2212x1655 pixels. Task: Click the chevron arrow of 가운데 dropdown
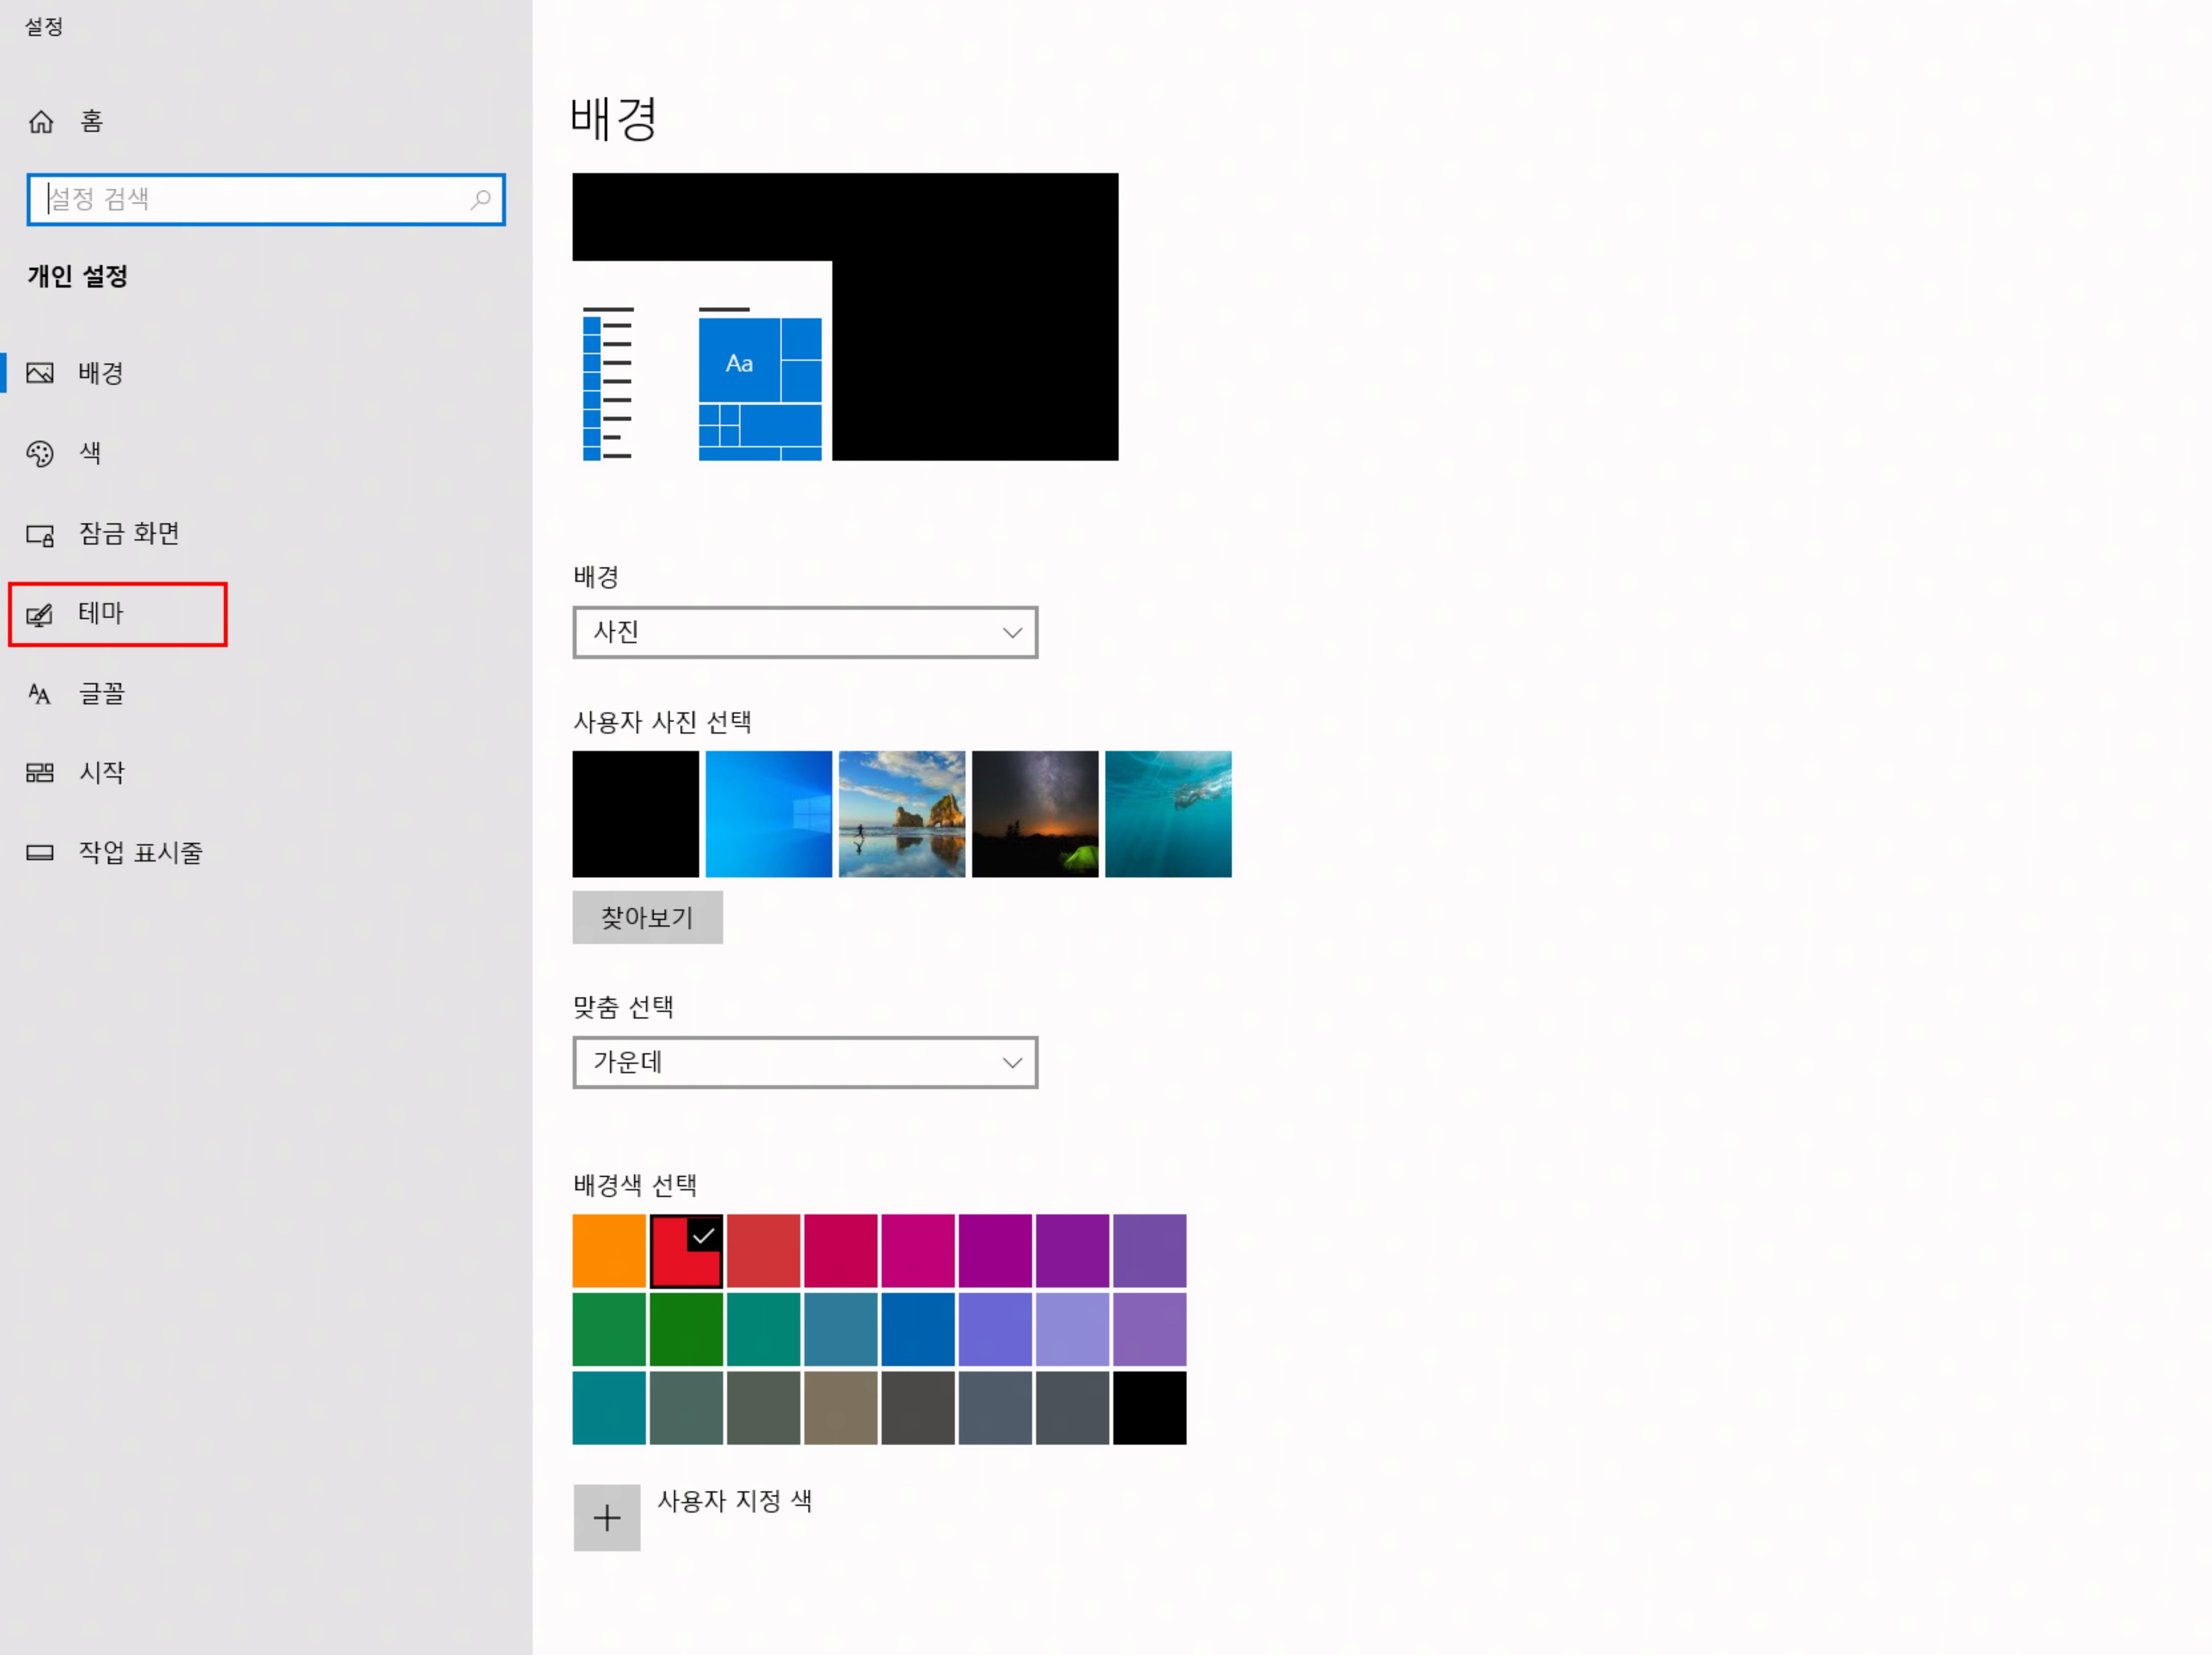(x=1012, y=1063)
